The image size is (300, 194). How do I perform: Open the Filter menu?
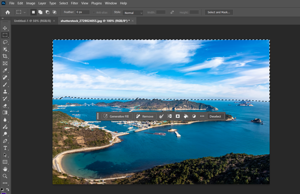pyautogui.click(x=74, y=3)
